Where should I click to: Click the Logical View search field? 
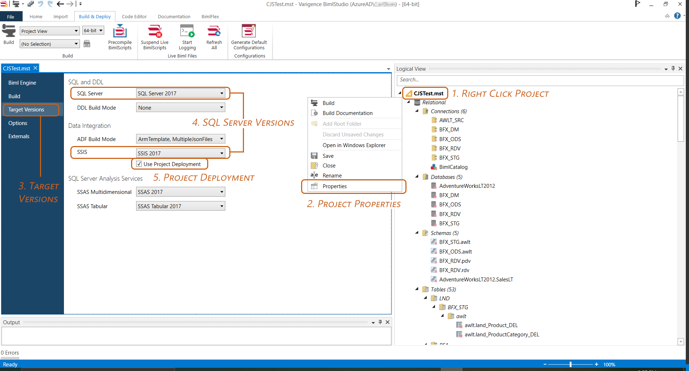540,80
